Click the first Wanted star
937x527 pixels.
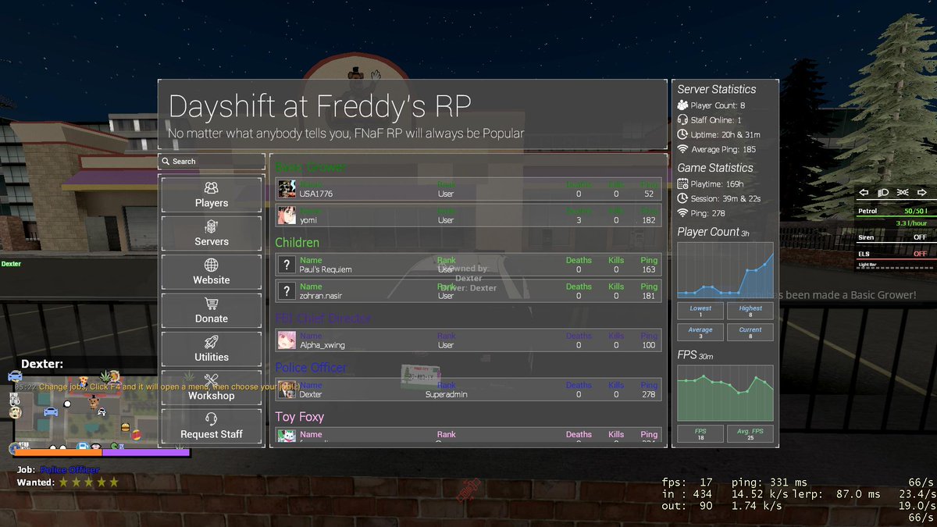64,482
